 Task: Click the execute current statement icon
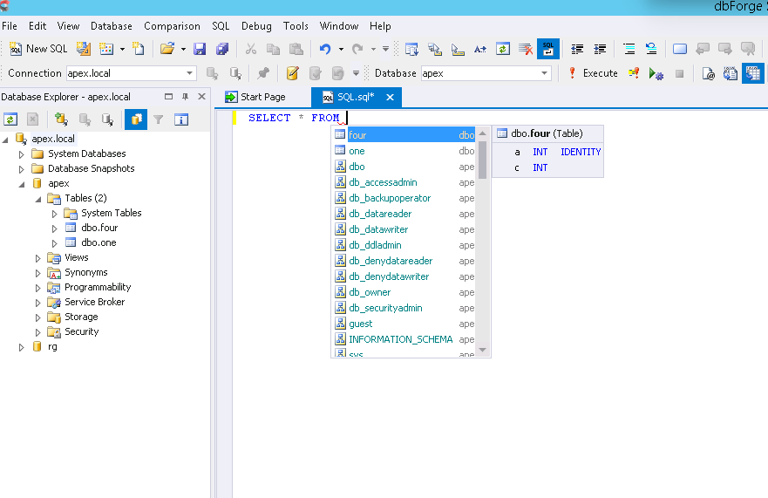coord(634,73)
